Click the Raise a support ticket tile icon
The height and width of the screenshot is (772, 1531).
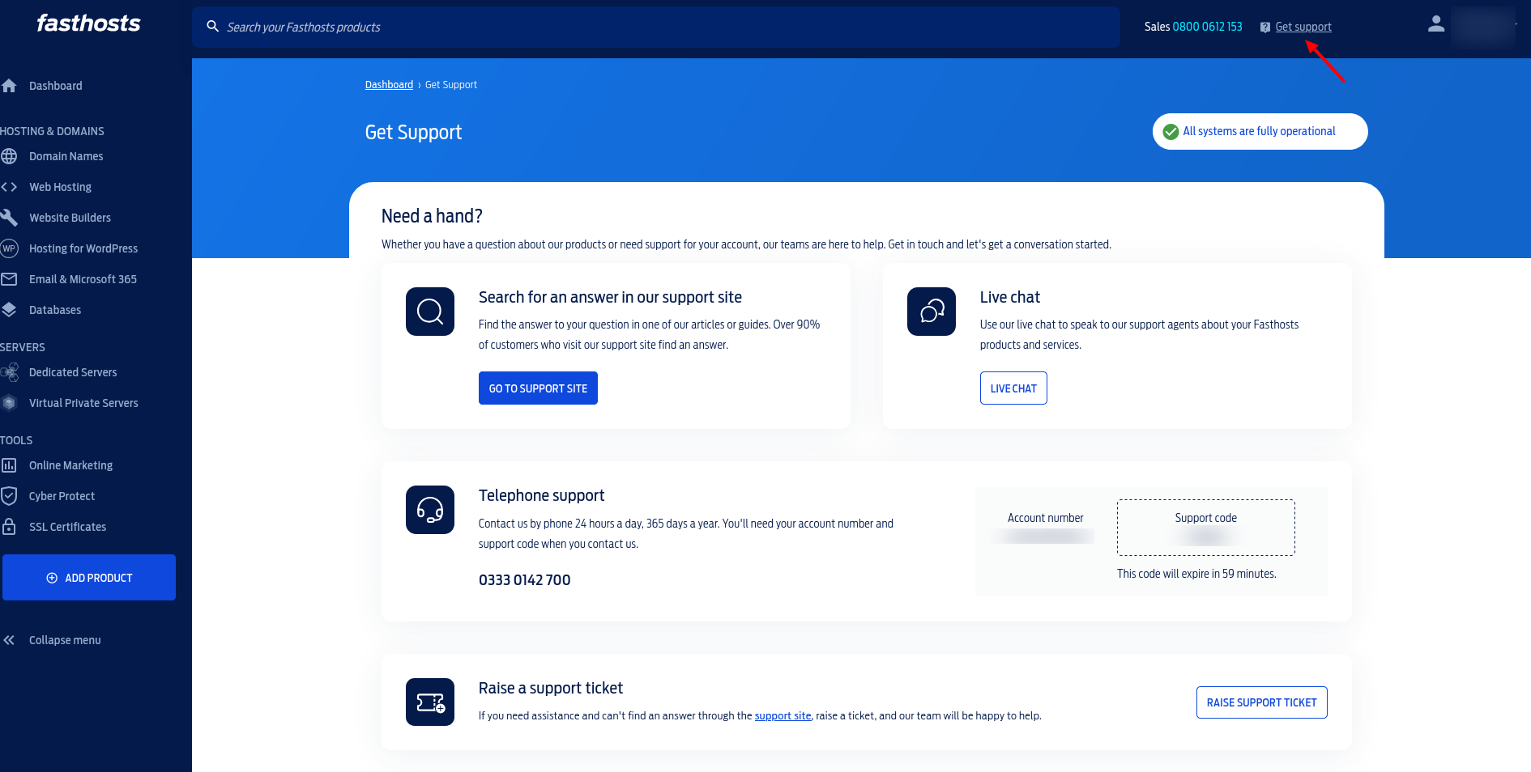click(430, 702)
